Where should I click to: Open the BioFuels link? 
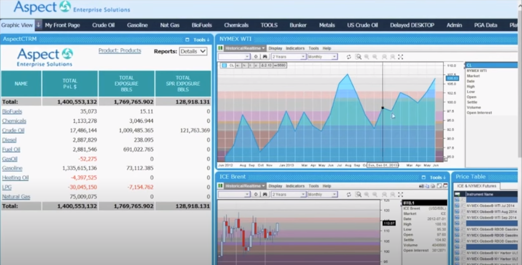(12, 112)
